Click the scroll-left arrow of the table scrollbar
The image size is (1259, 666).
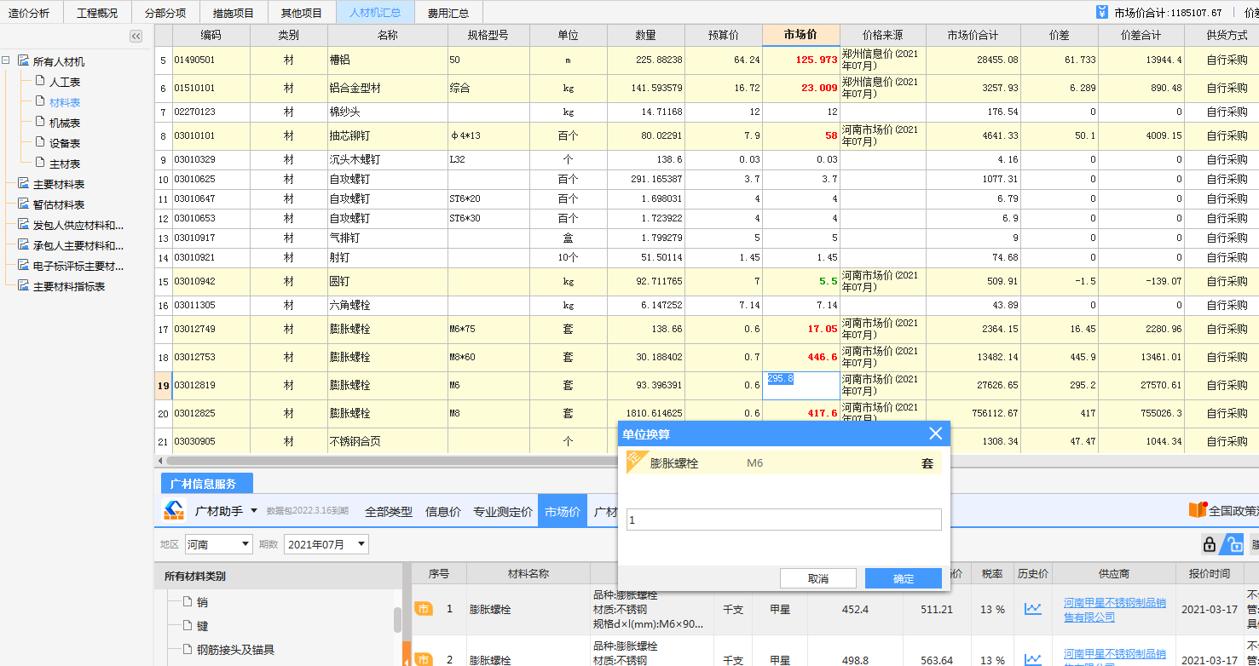[x=160, y=461]
